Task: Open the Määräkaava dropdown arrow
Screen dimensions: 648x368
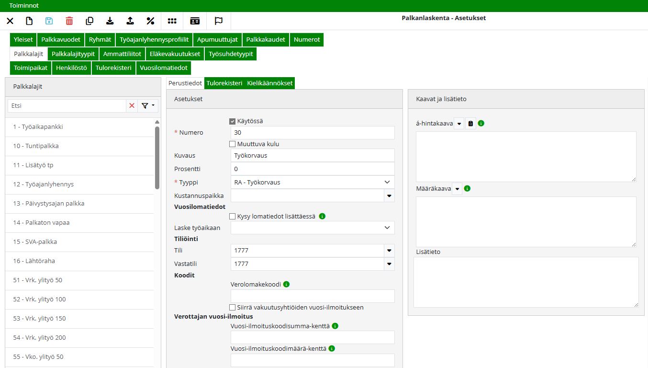Action: (x=457, y=189)
